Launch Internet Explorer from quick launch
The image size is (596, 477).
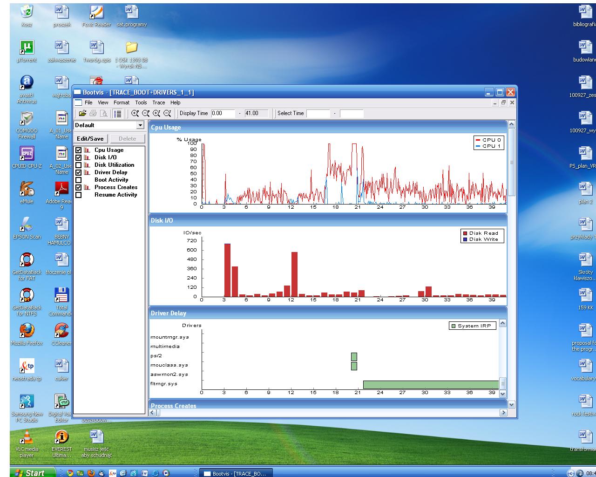tap(155, 473)
